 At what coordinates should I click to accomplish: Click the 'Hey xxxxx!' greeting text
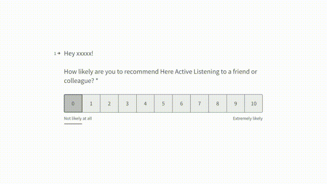pos(79,54)
